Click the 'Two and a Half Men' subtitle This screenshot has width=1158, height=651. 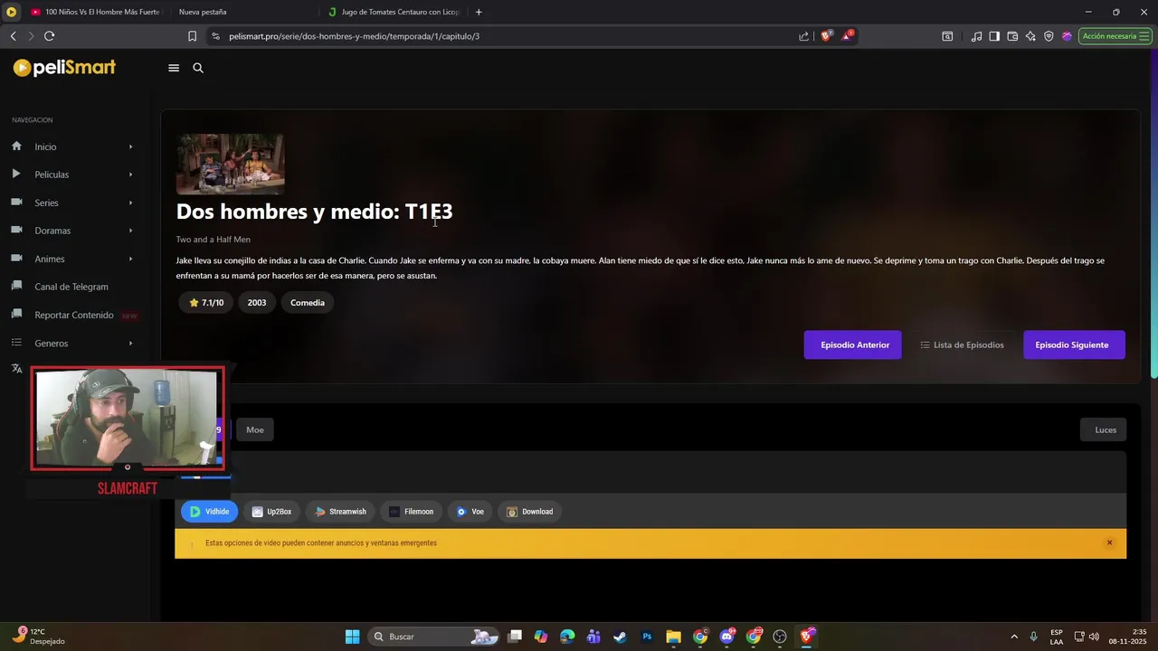tap(213, 240)
